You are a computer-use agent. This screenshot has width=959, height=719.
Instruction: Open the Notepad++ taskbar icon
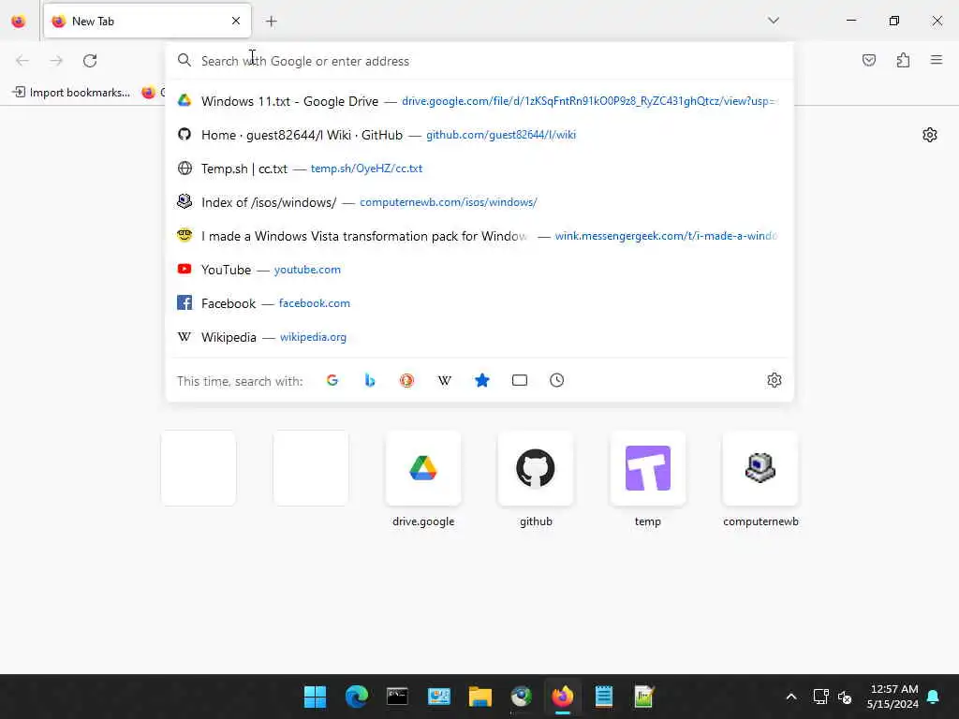pyautogui.click(x=644, y=697)
